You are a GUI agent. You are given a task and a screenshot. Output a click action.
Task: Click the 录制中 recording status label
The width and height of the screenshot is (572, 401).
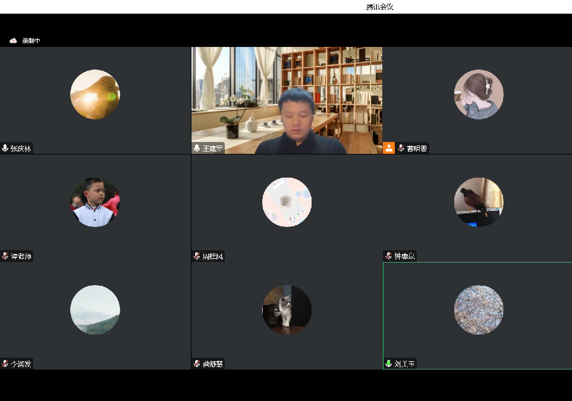point(31,40)
